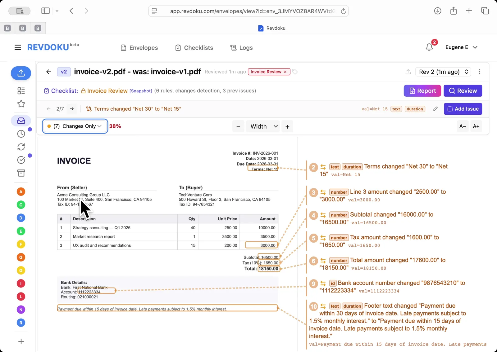The height and width of the screenshot is (352, 497).
Task: Open the history clock icon in the sidebar
Action: click(21, 134)
